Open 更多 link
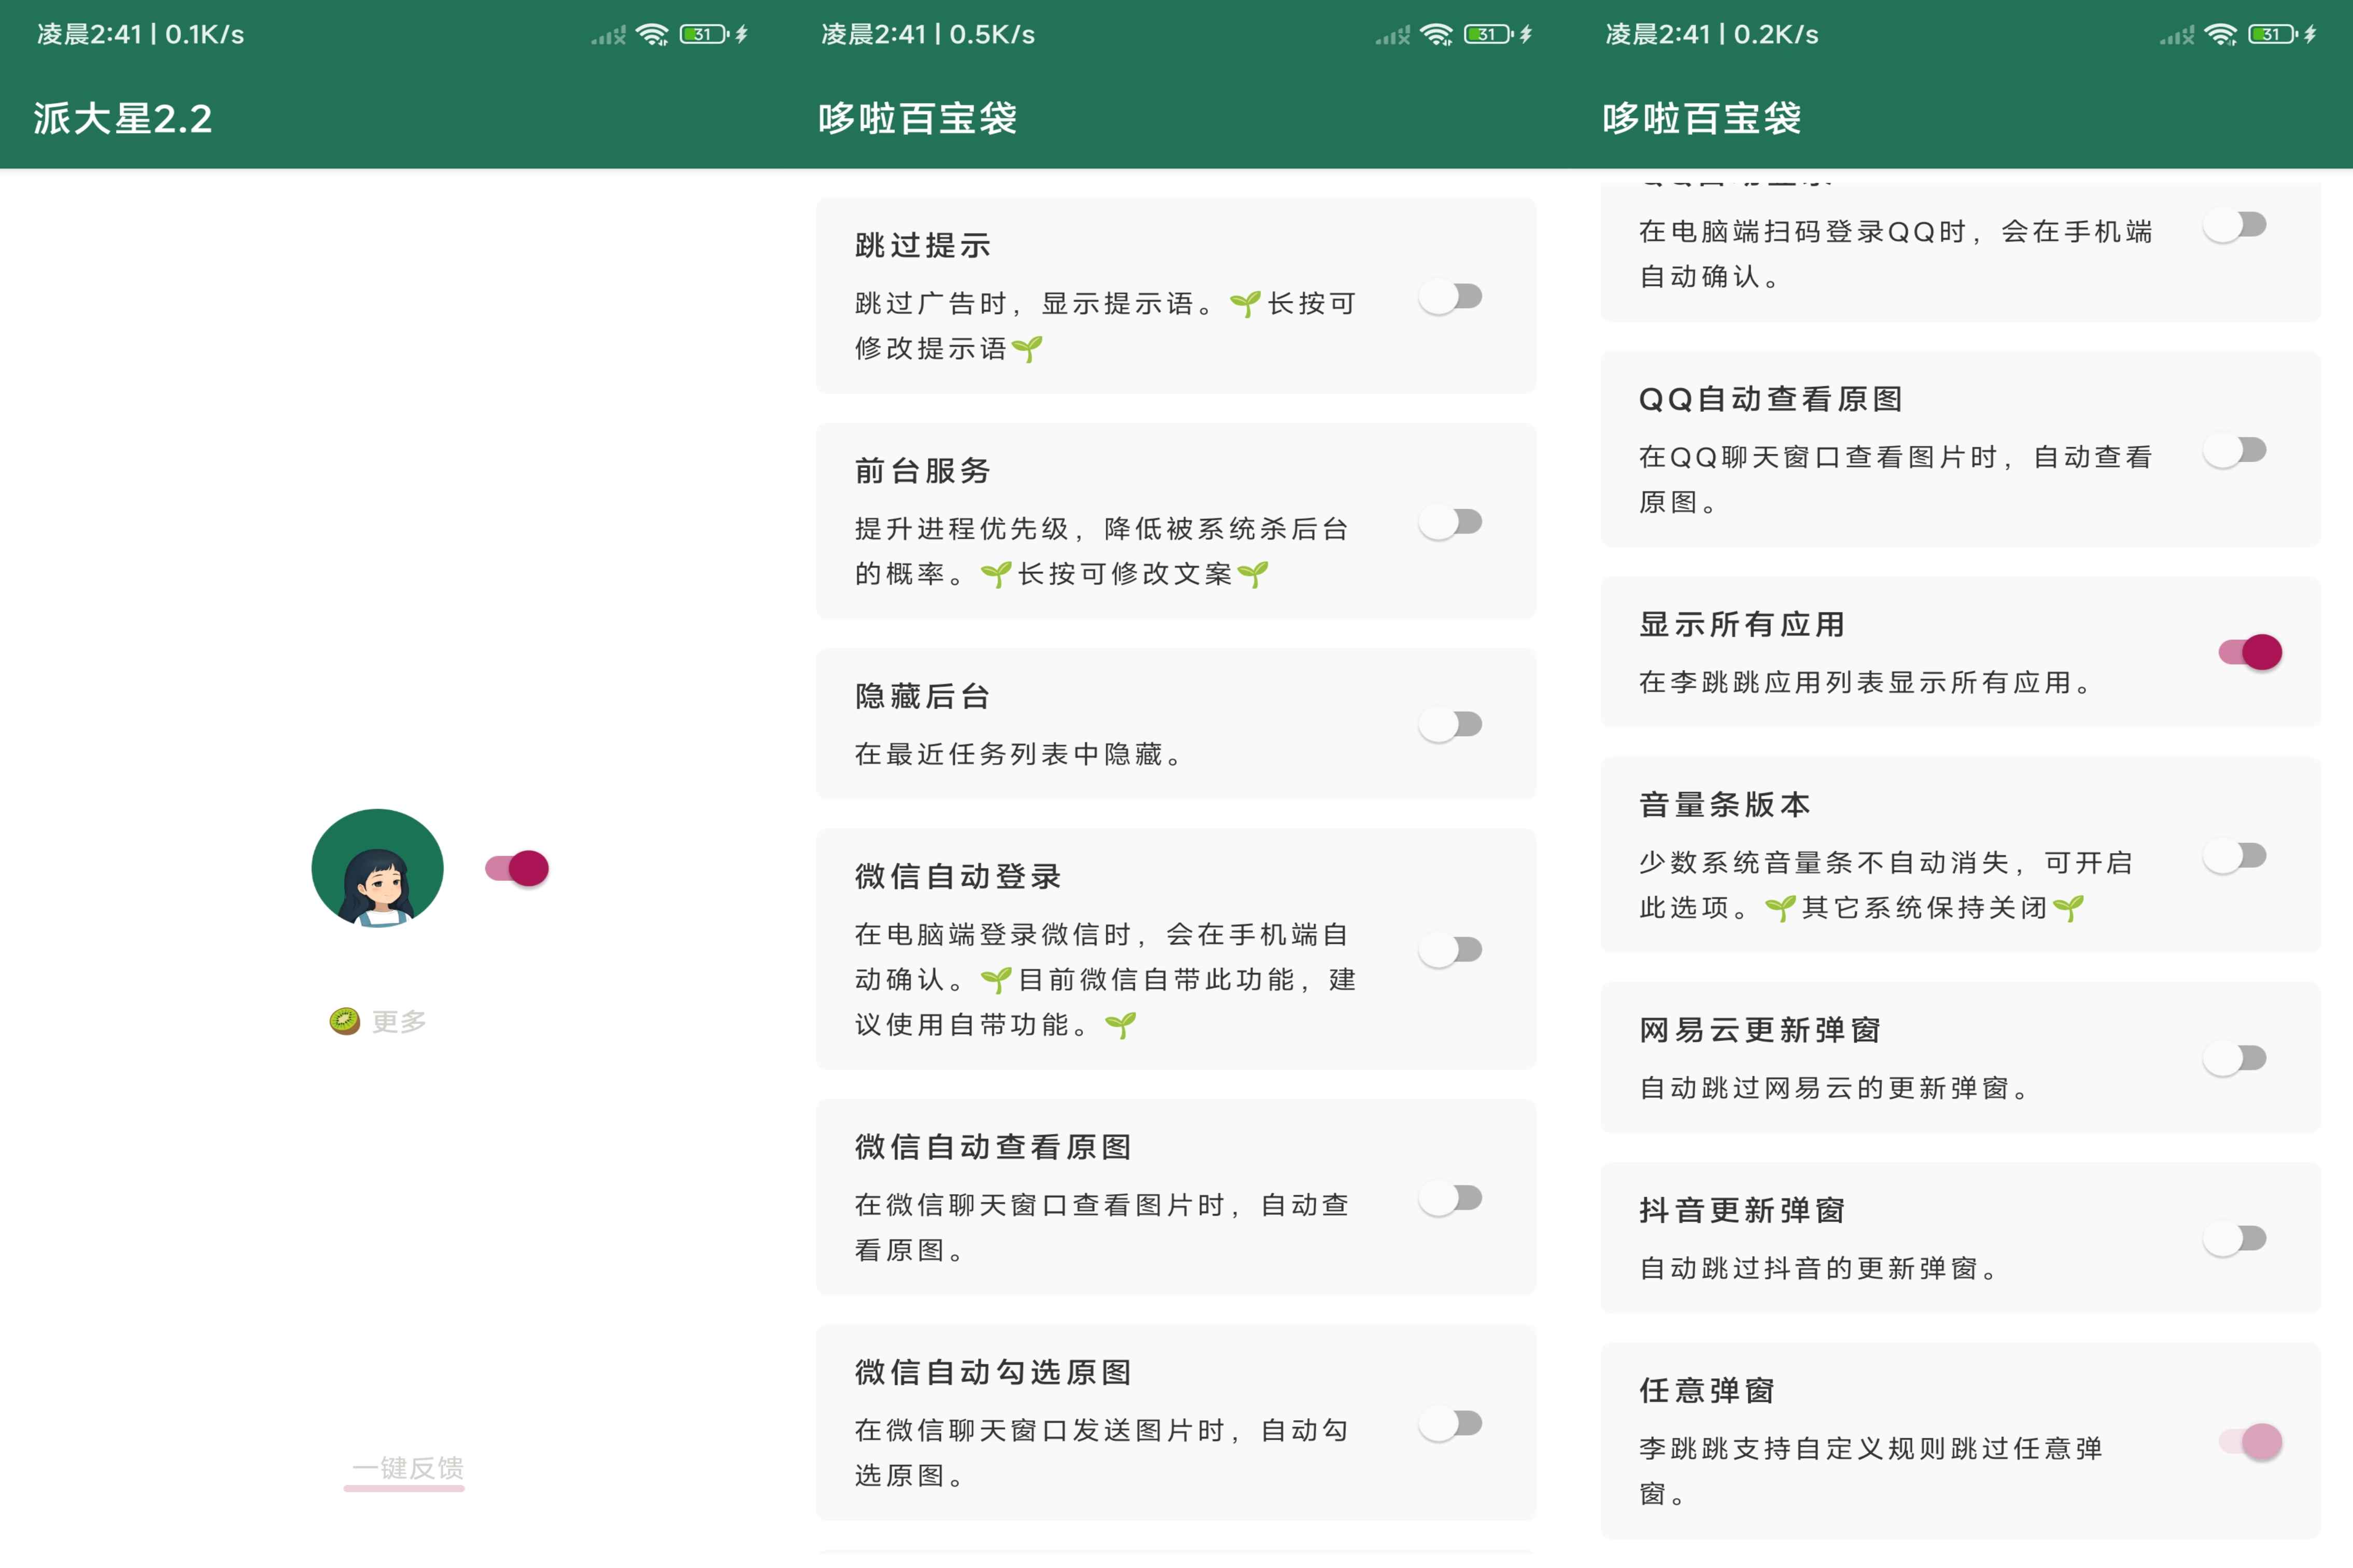The width and height of the screenshot is (2353, 1568). [399, 1021]
